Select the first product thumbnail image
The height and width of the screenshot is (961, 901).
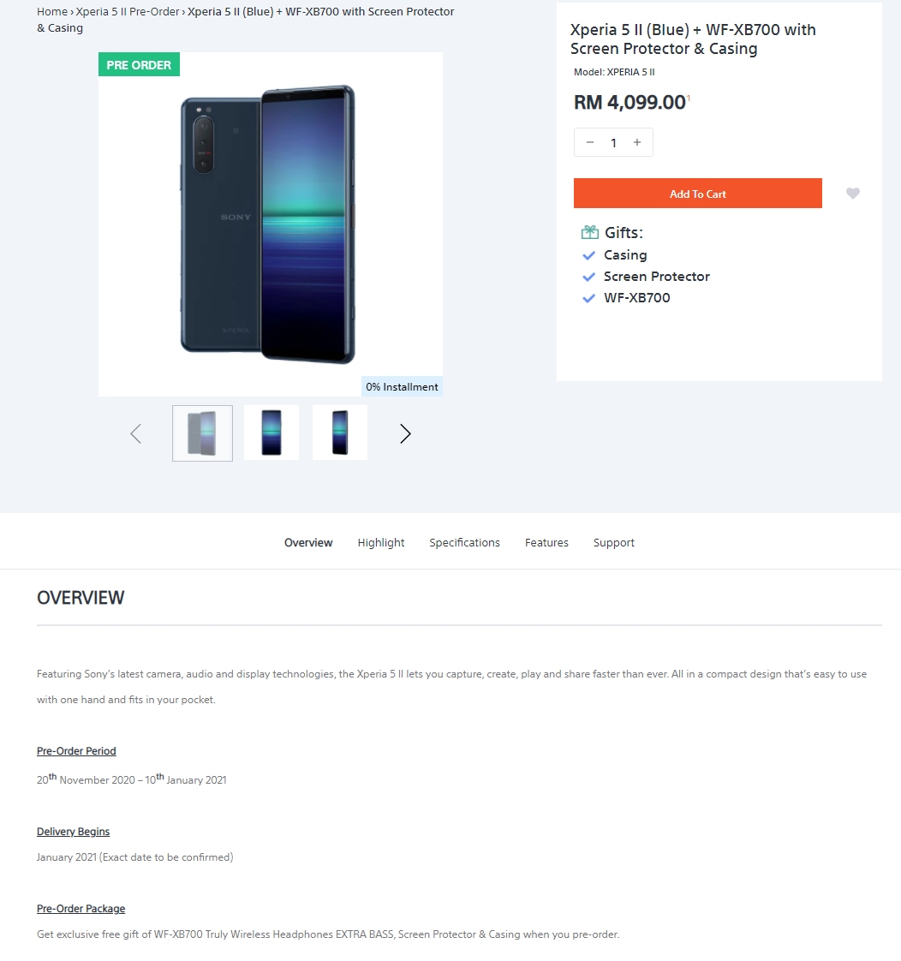click(x=202, y=433)
